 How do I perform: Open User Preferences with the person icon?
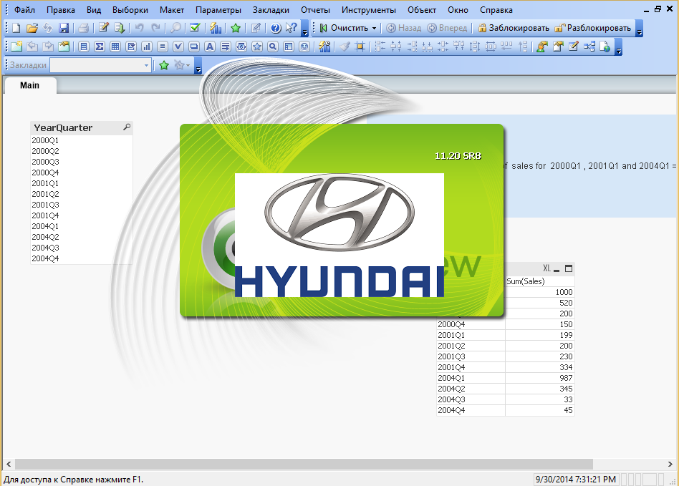point(541,47)
